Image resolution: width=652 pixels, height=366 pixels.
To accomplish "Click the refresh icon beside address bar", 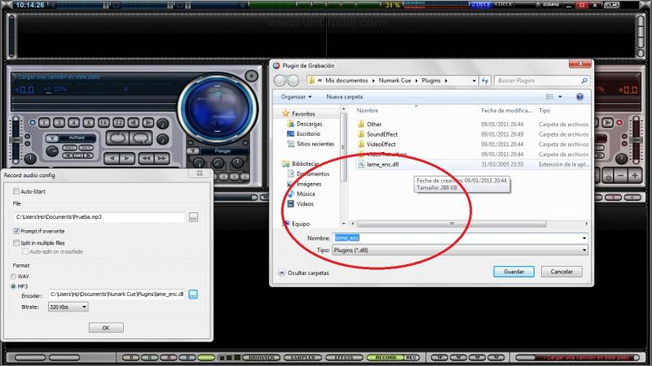I will click(485, 81).
